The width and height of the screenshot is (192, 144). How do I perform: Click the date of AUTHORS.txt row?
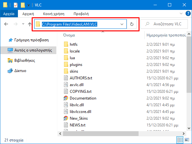(x=162, y=78)
